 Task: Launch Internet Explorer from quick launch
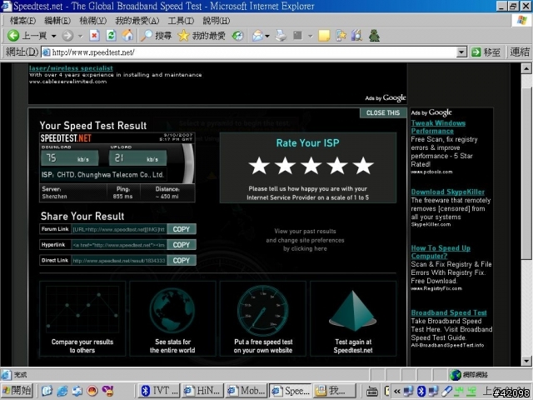coord(62,391)
